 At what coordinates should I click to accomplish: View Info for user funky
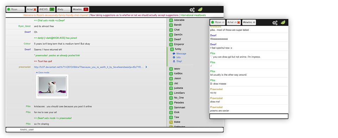click(179, 58)
